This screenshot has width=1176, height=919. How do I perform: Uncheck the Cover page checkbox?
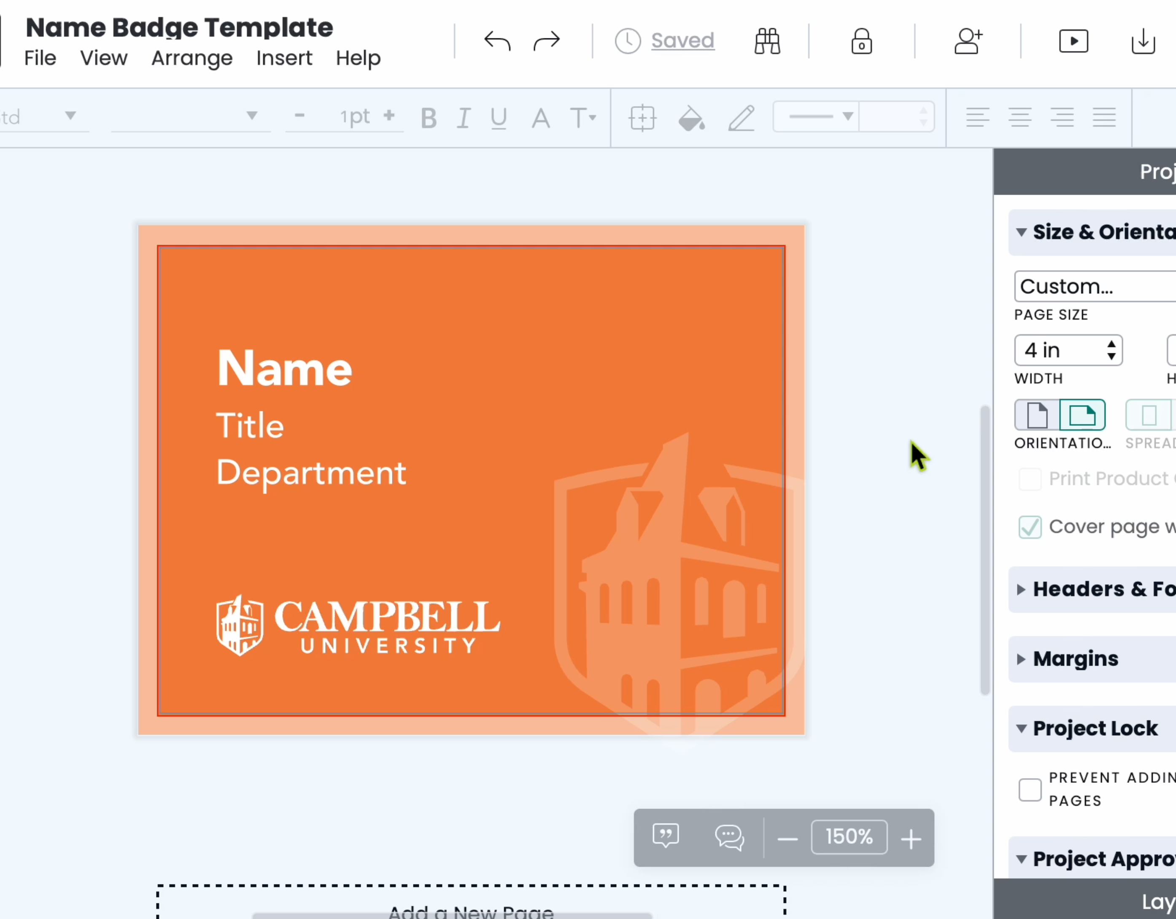click(1030, 527)
